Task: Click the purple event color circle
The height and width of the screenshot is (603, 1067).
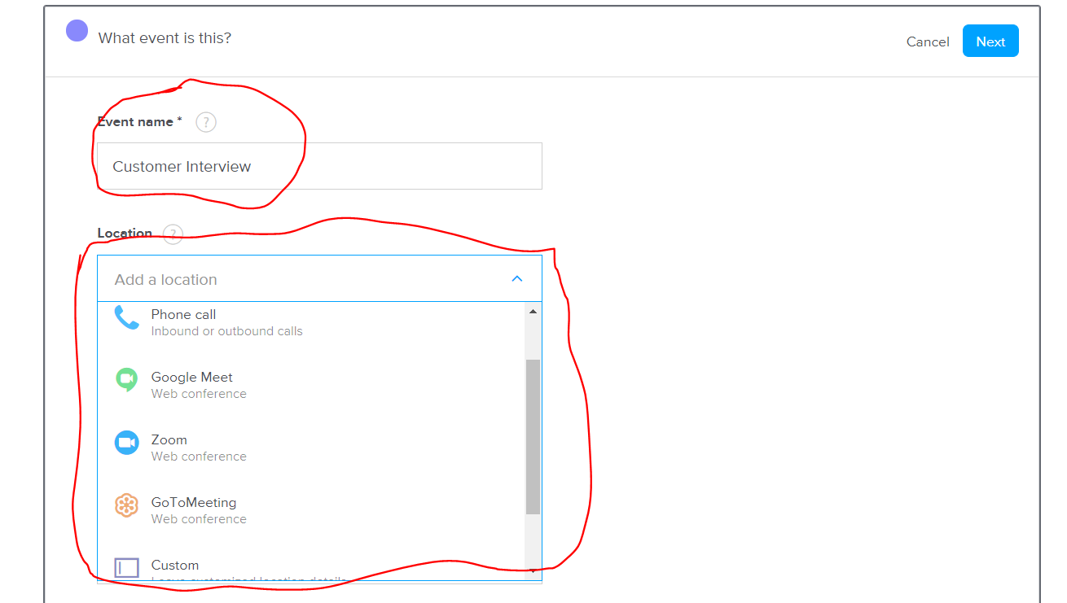Action: [x=77, y=31]
